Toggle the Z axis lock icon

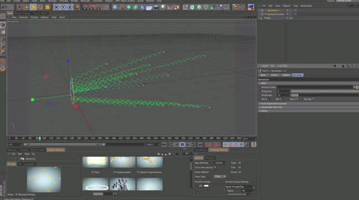70,7
